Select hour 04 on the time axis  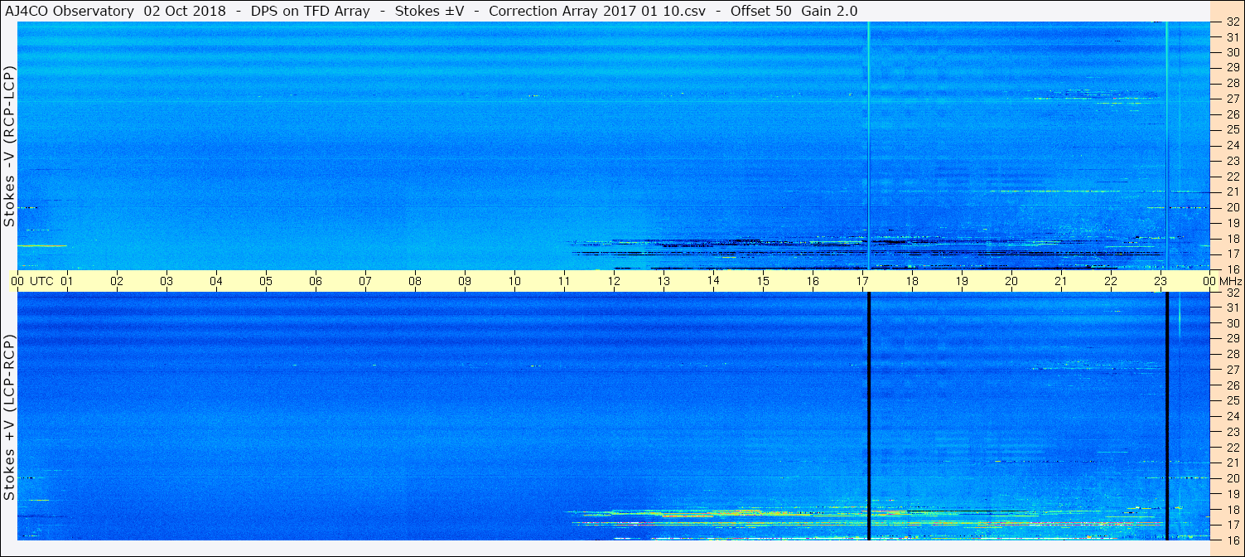[x=216, y=281]
